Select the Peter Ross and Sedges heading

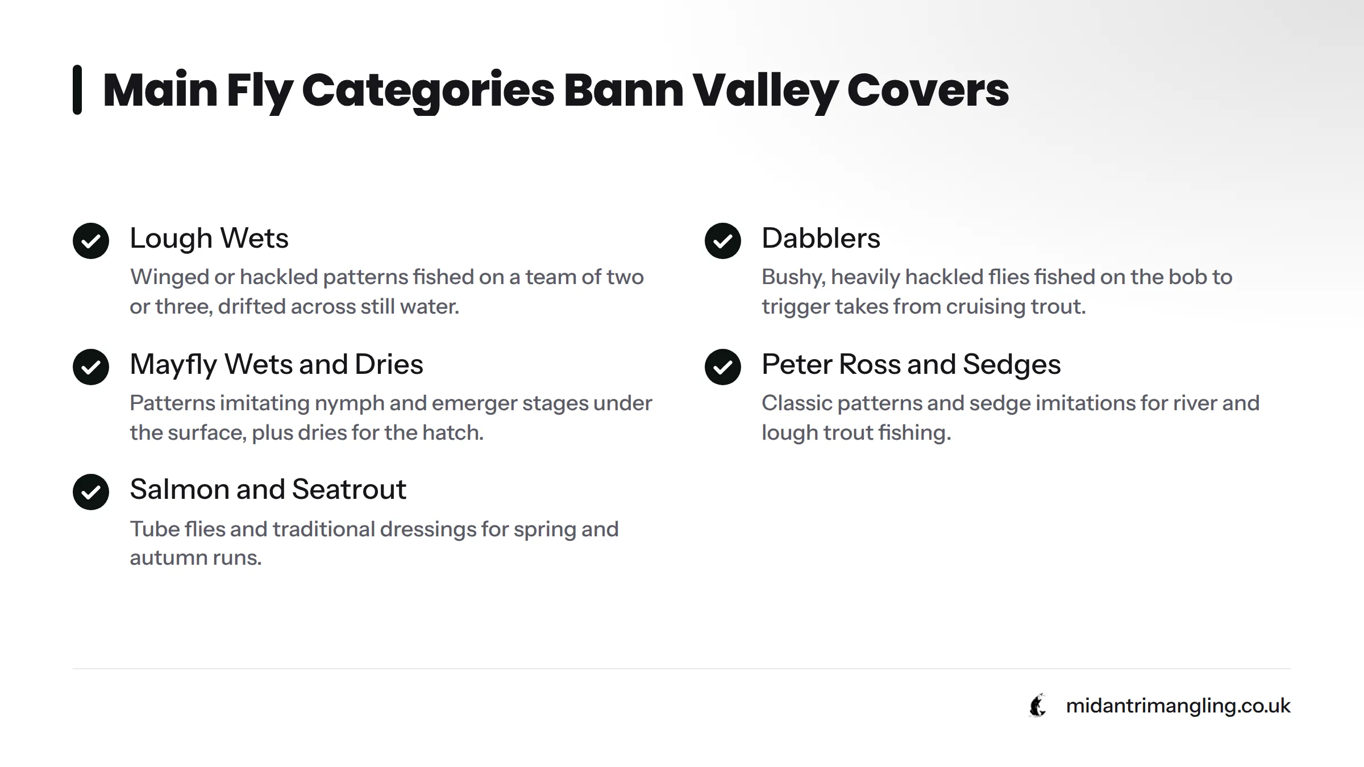point(911,364)
